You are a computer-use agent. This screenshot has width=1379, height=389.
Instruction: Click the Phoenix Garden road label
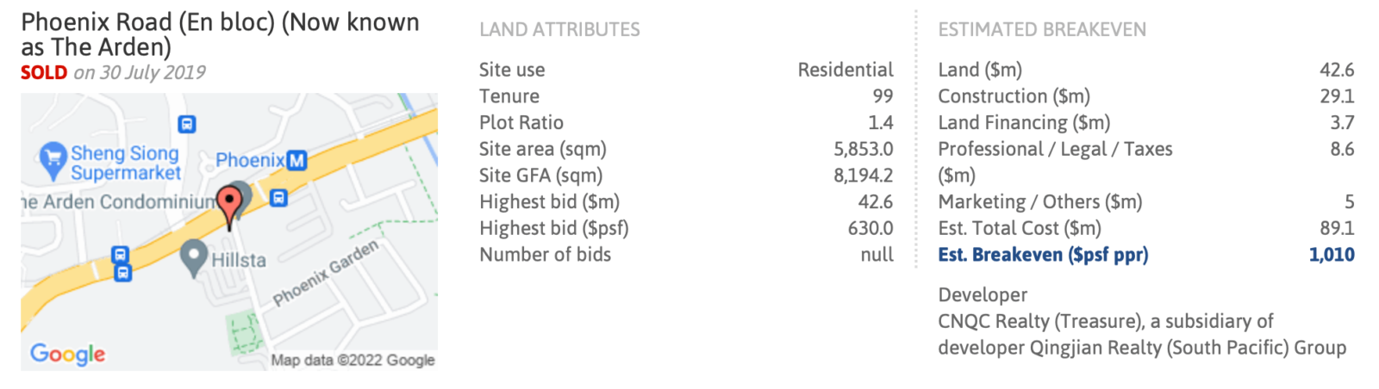pos(326,274)
